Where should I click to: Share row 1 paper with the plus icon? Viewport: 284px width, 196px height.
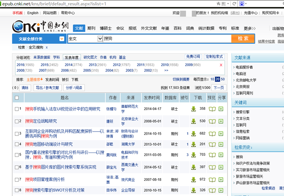point(221,109)
